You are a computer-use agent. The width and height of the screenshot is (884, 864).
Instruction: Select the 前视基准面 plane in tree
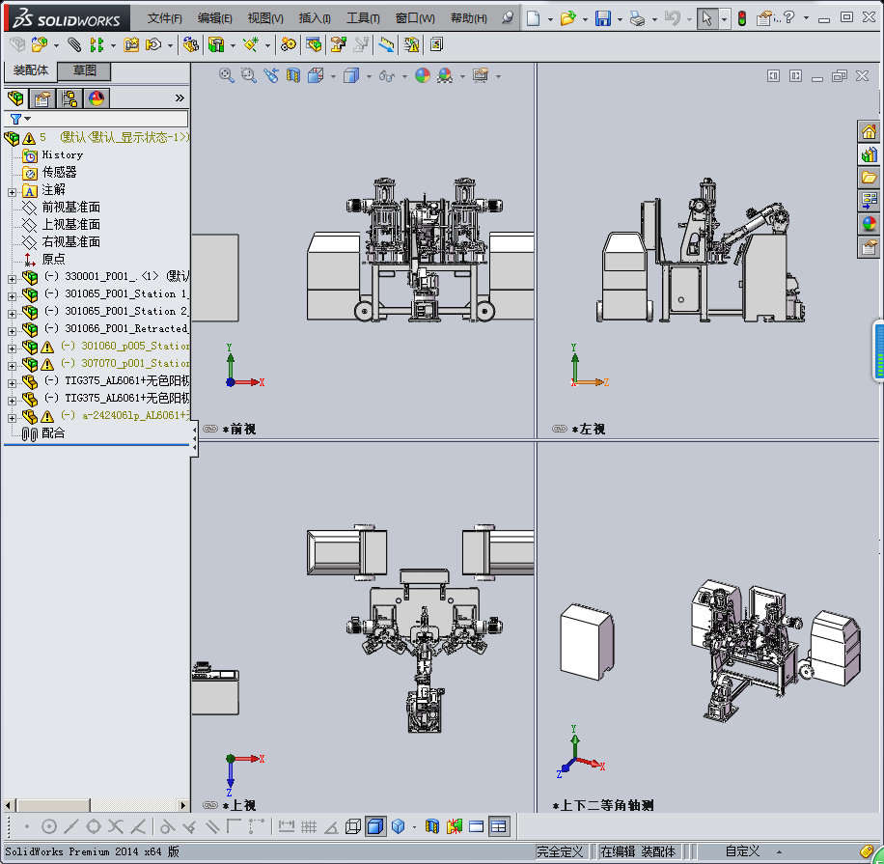tap(70, 208)
